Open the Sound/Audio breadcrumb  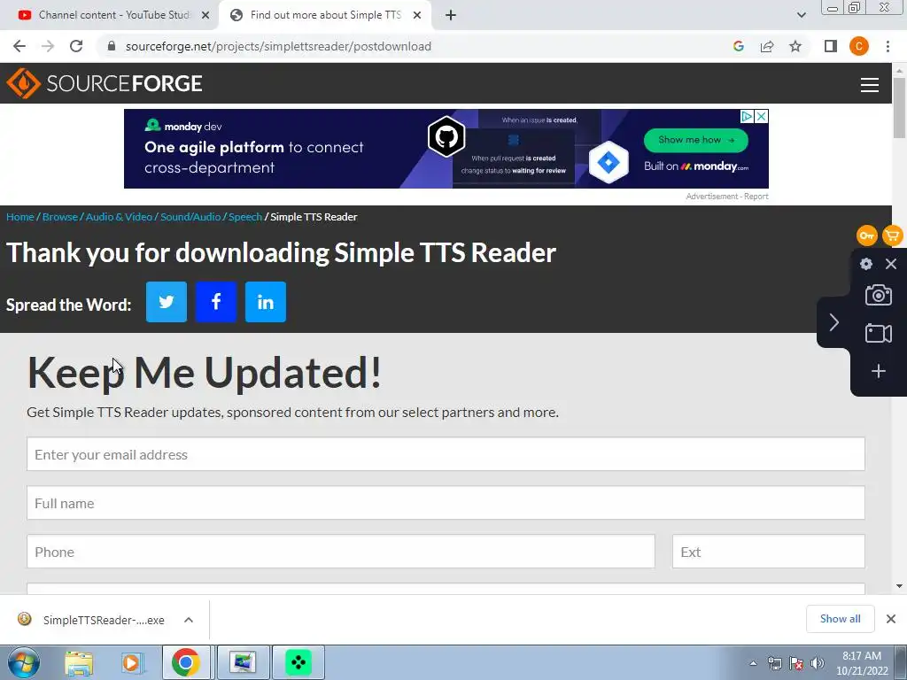(190, 217)
